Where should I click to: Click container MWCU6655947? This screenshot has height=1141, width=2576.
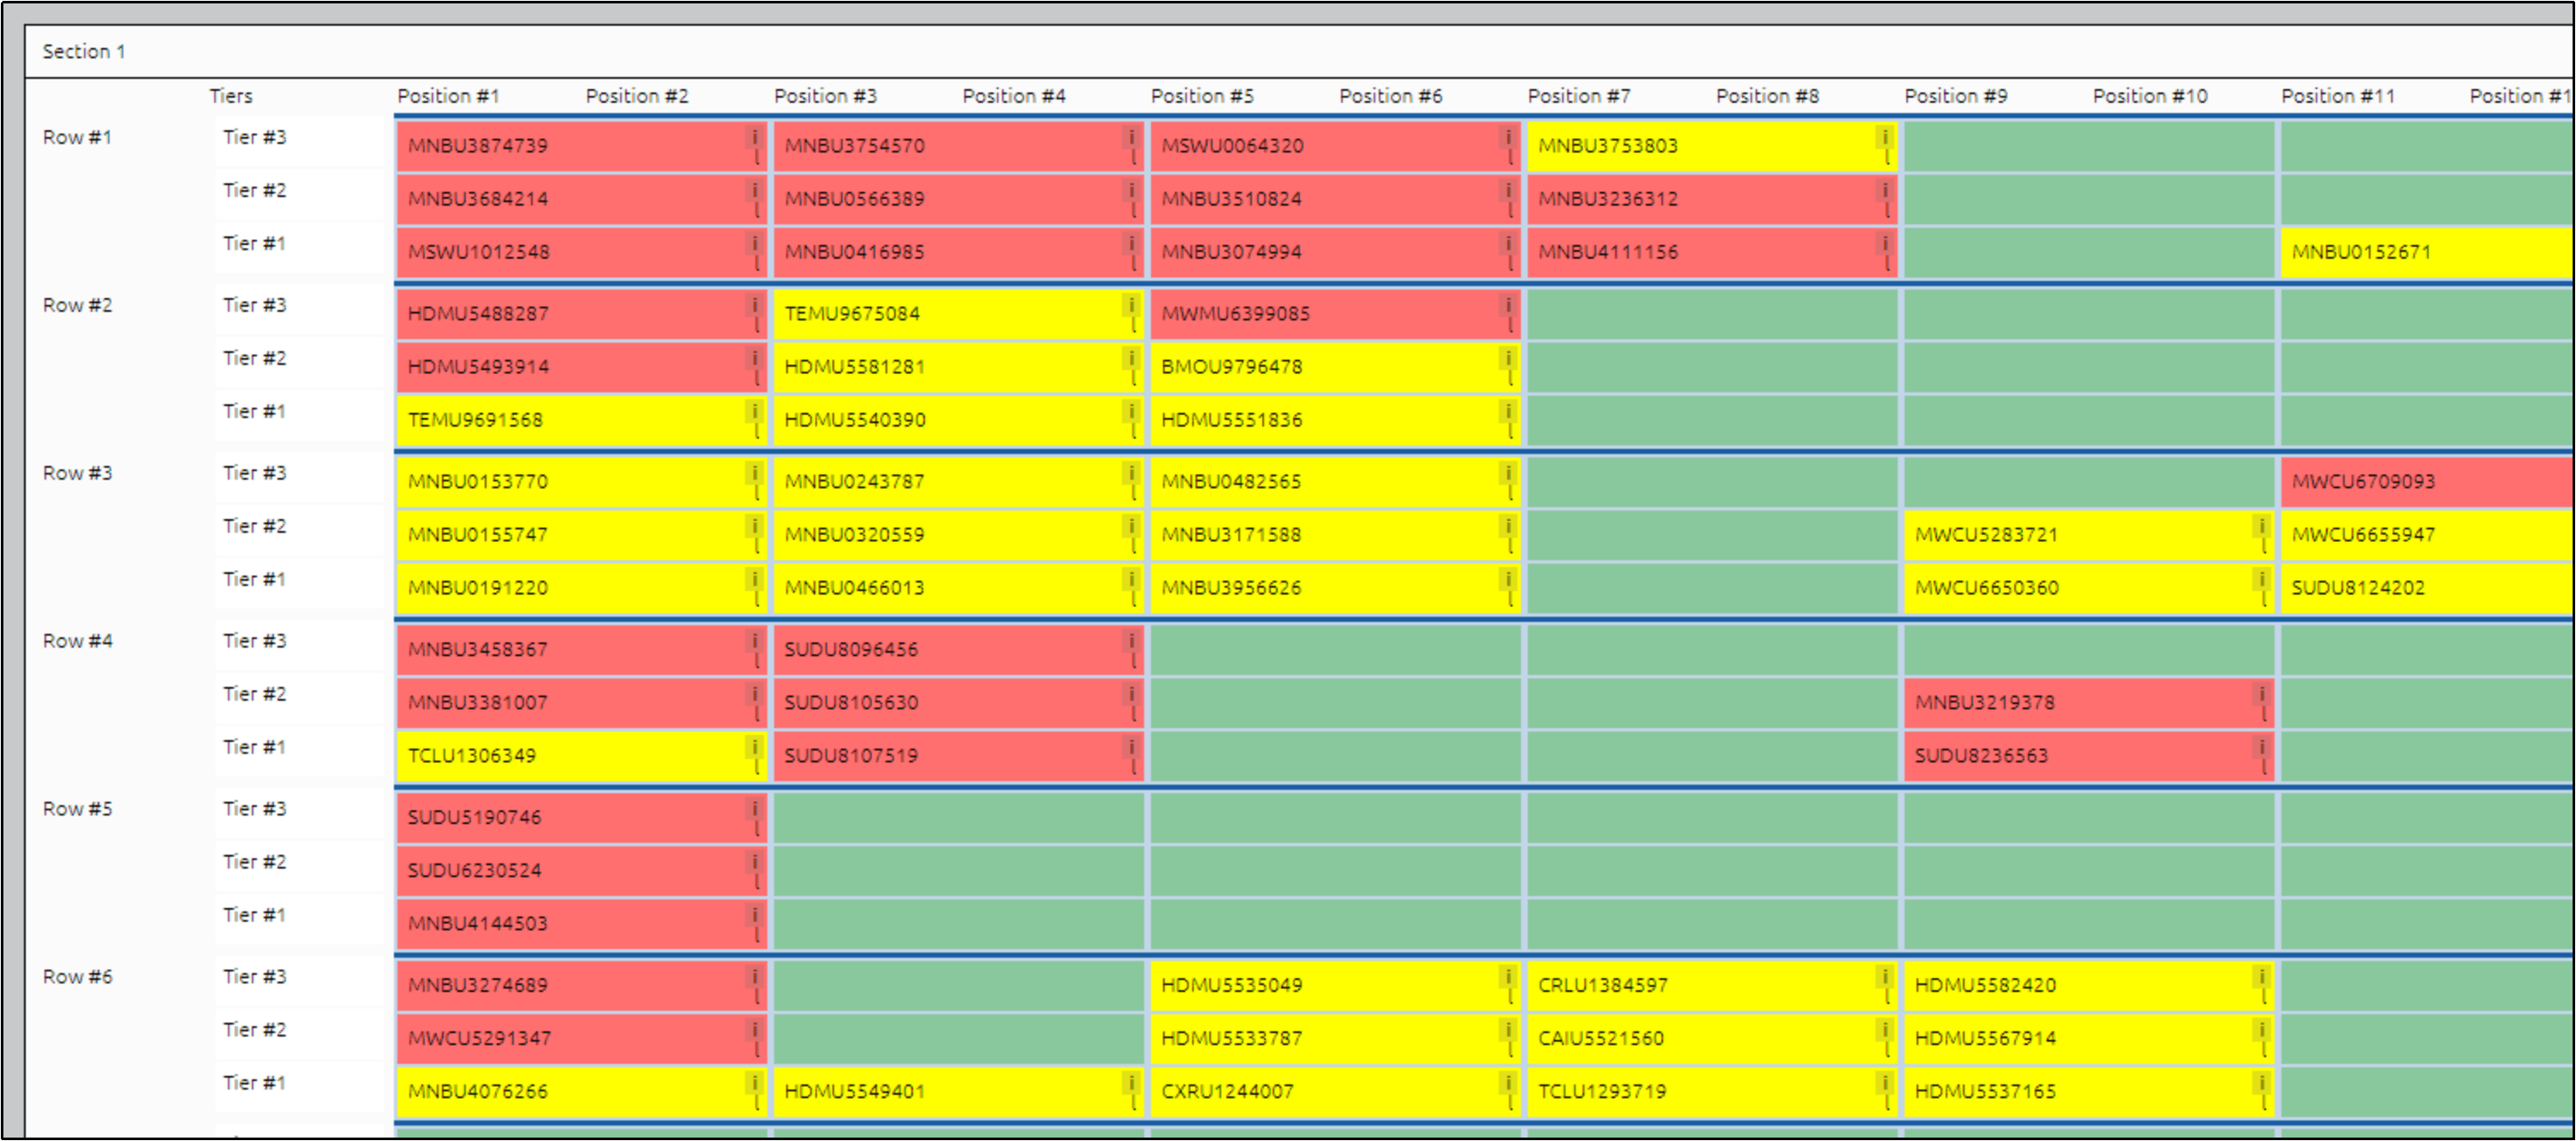2427,535
